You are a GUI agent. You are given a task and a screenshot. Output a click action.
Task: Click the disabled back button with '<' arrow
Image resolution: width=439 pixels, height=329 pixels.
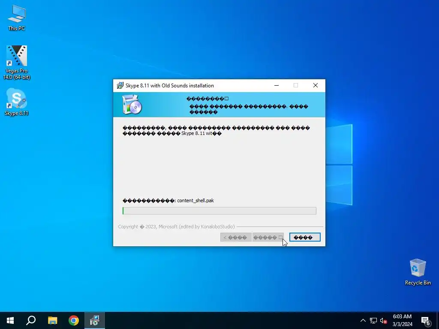click(236, 237)
